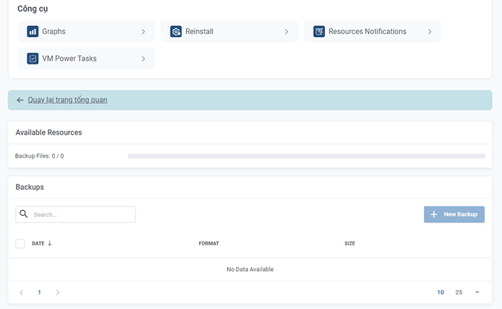The image size is (502, 309).
Task: Open the VM Power Tasks chevron
Action: coord(143,59)
